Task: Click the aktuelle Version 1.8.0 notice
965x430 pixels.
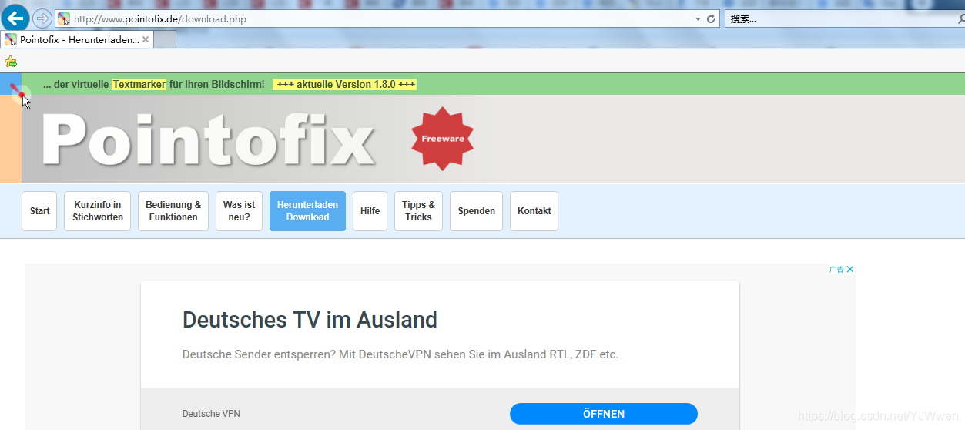Action: pos(345,84)
